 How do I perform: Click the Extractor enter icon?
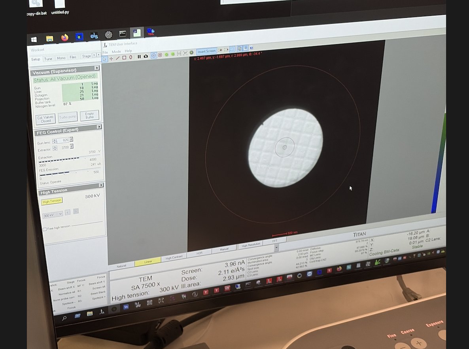72,146
